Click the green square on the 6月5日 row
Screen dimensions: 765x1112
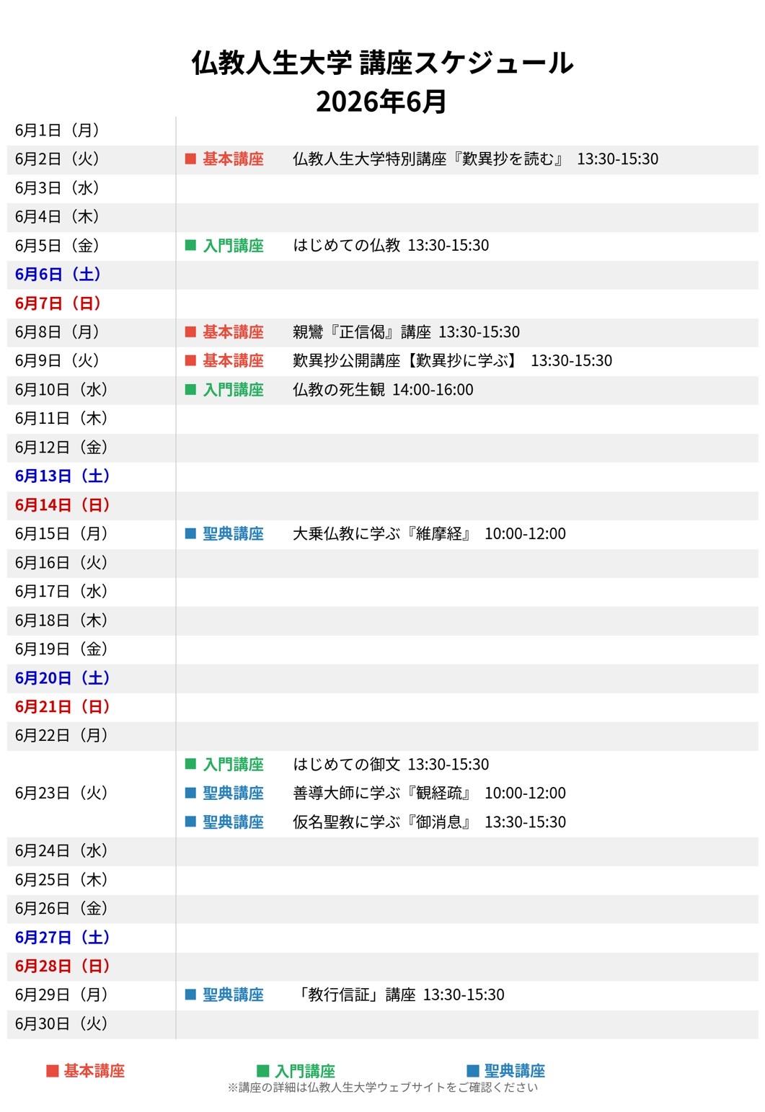pyautogui.click(x=190, y=246)
